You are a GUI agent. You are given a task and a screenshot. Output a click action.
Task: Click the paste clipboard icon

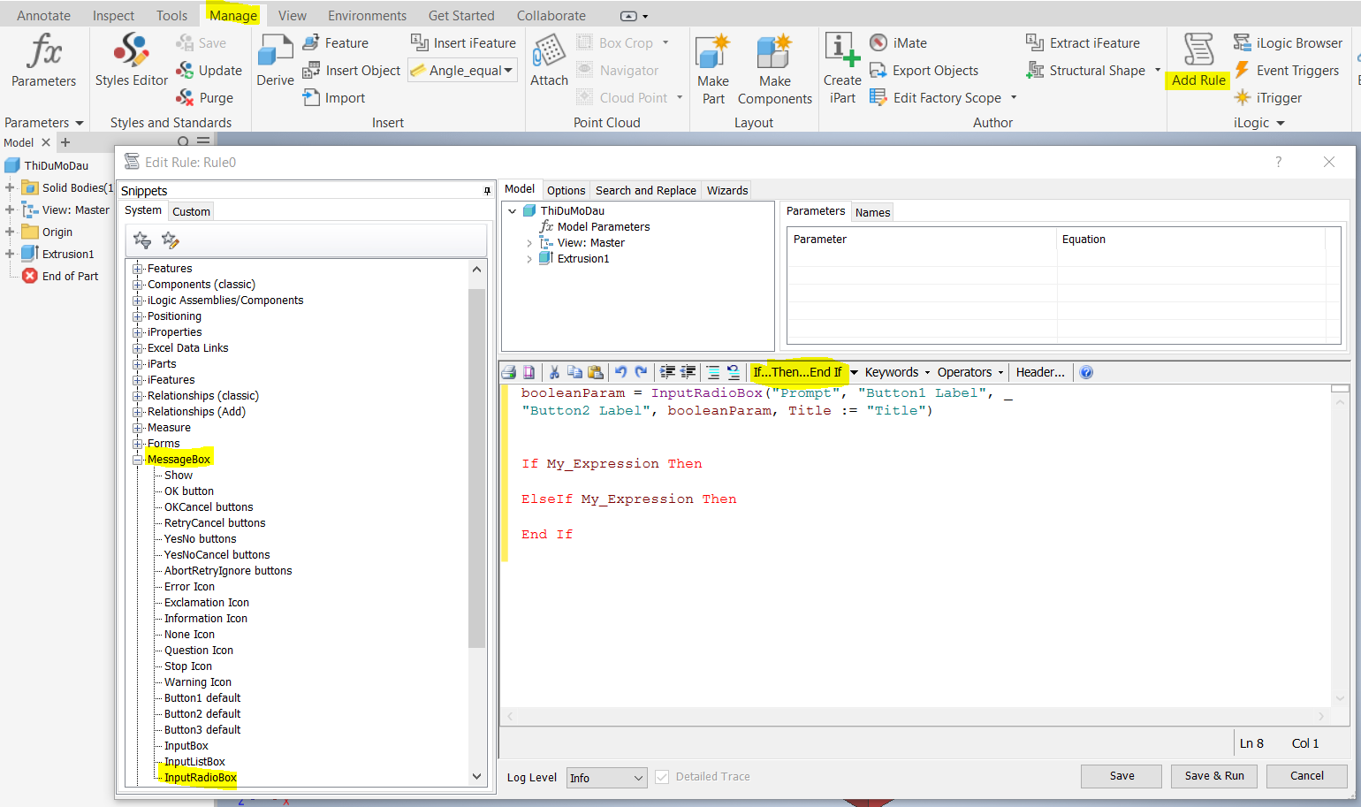click(x=596, y=372)
